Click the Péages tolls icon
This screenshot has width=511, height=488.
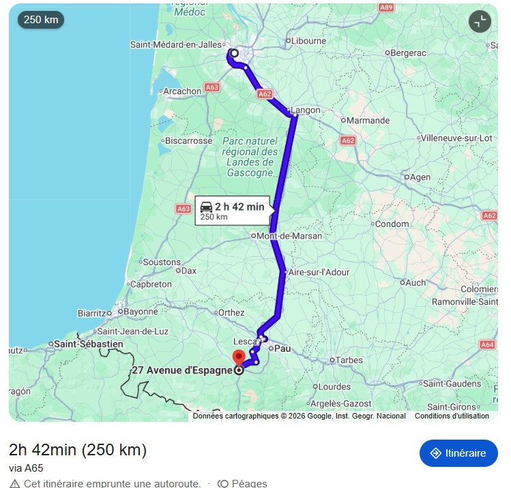[223, 484]
